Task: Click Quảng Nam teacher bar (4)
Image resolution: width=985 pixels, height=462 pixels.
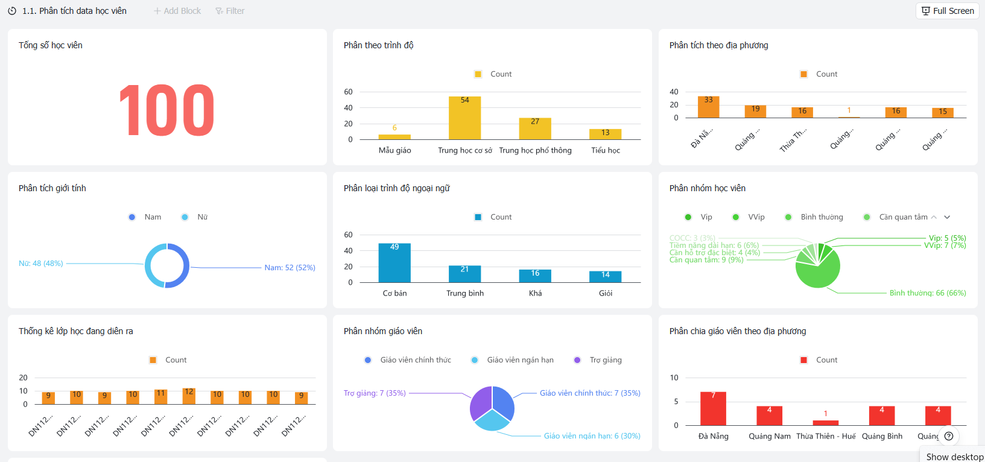Action: pyautogui.click(x=770, y=416)
